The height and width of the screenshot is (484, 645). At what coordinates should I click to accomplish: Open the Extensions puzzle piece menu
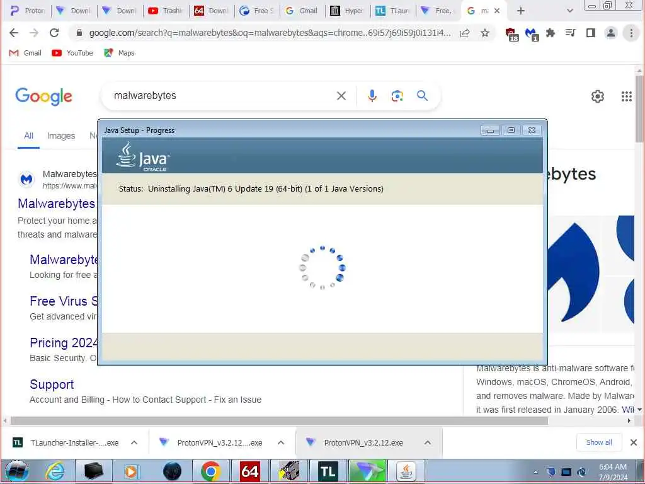[550, 33]
